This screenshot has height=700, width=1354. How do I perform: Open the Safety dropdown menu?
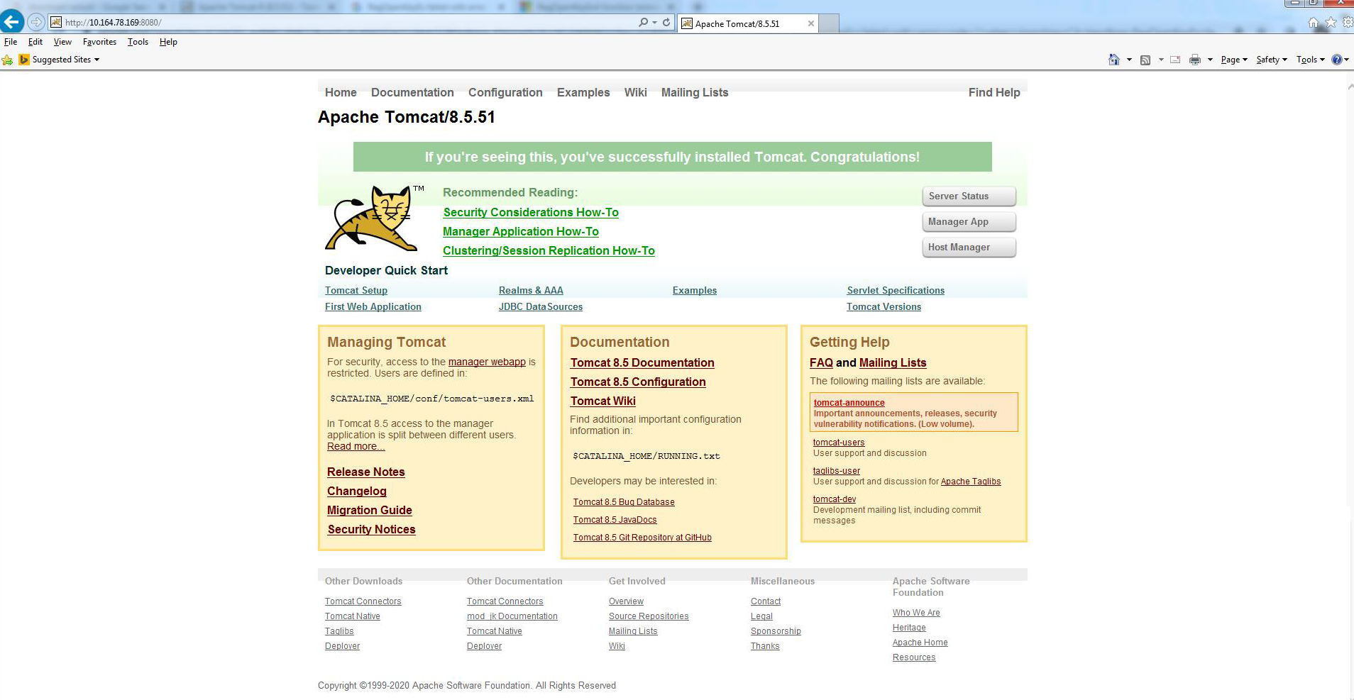point(1272,60)
